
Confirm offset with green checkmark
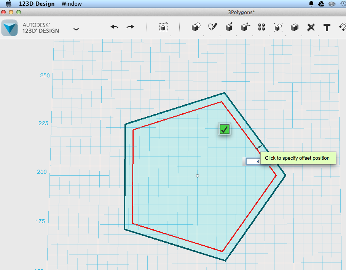225,129
